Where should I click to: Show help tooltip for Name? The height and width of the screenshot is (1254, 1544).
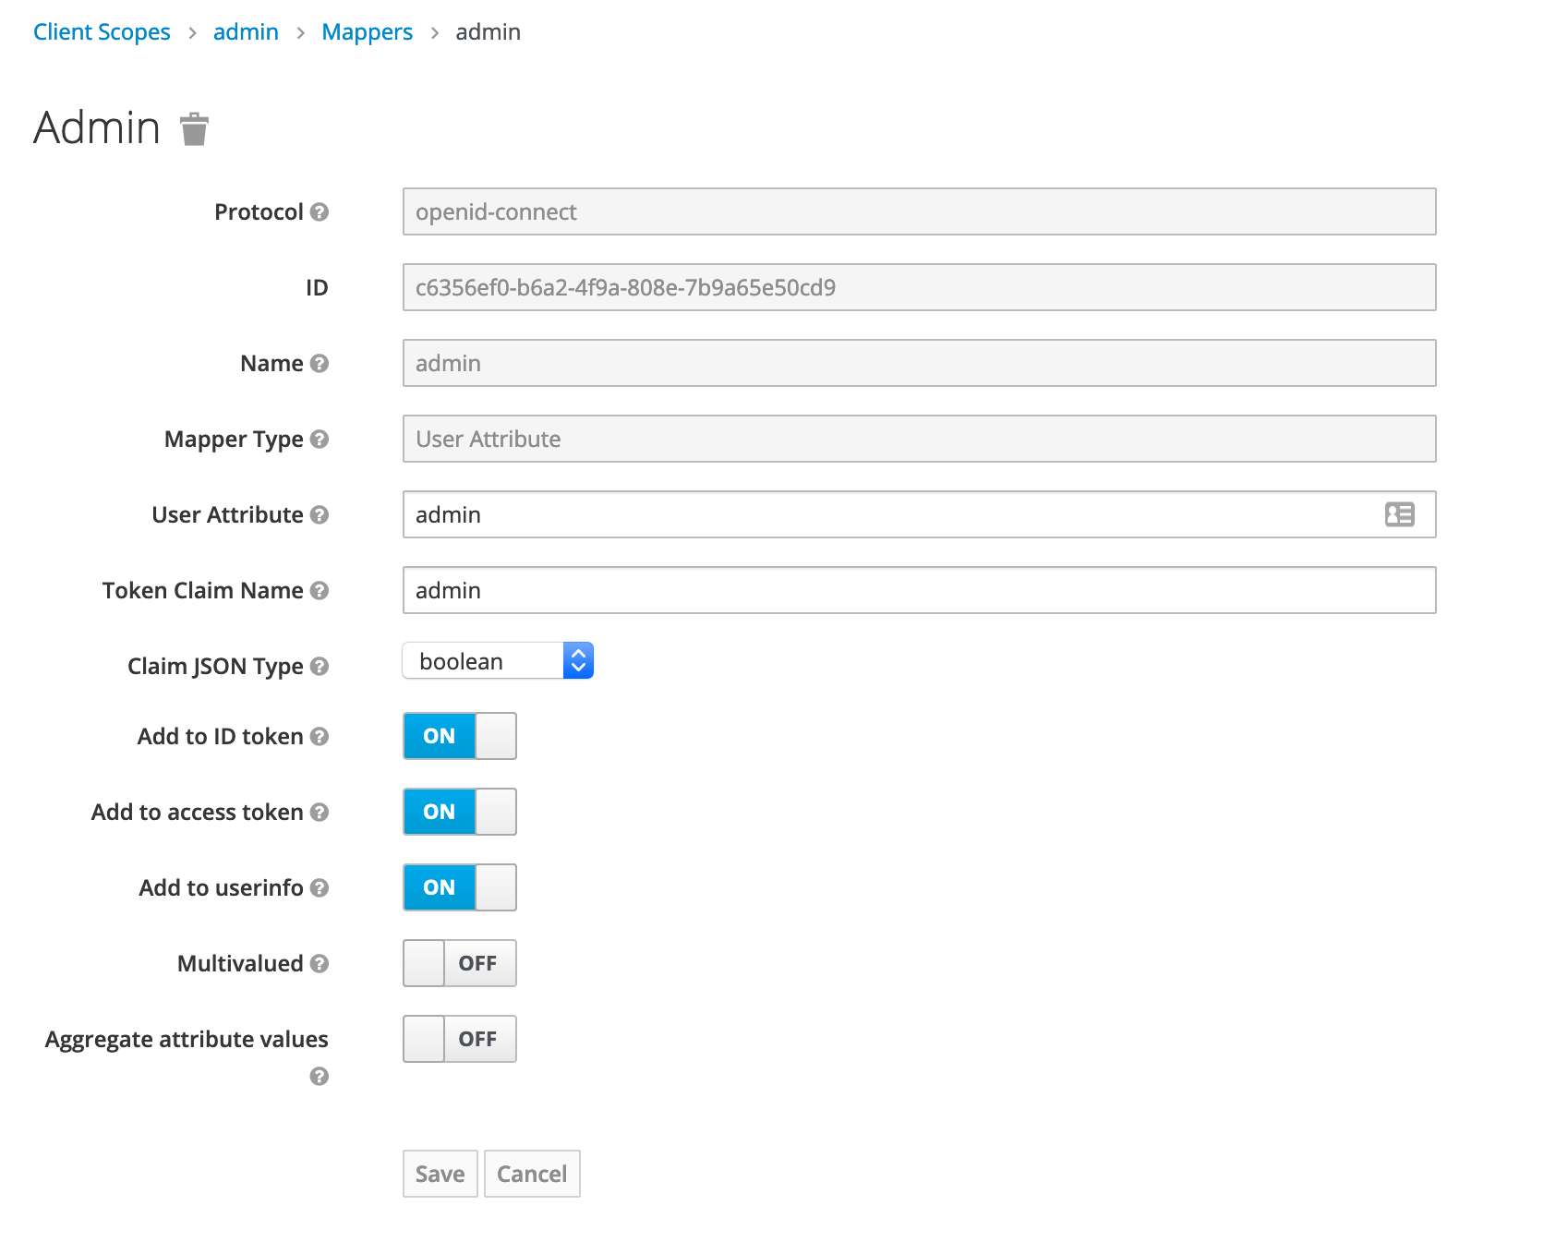(320, 363)
